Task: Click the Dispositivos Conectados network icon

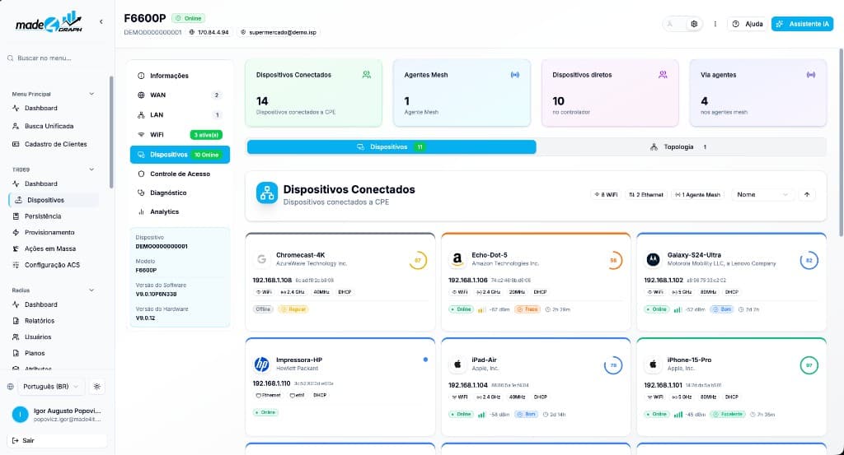Action: 267,193
